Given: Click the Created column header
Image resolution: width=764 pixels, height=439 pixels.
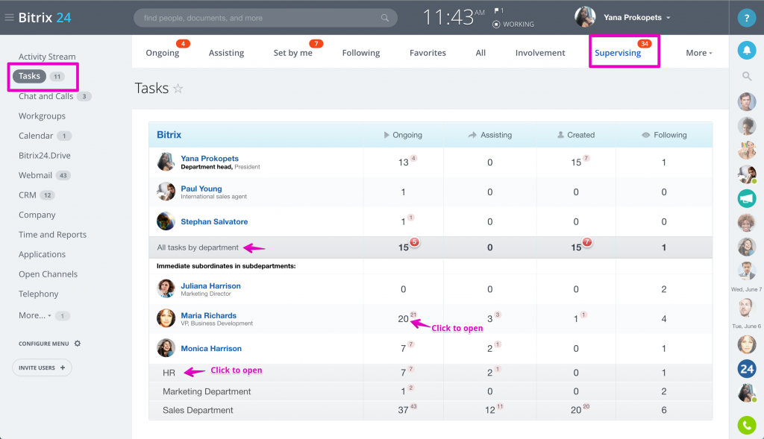Looking at the screenshot, I should tap(576, 135).
